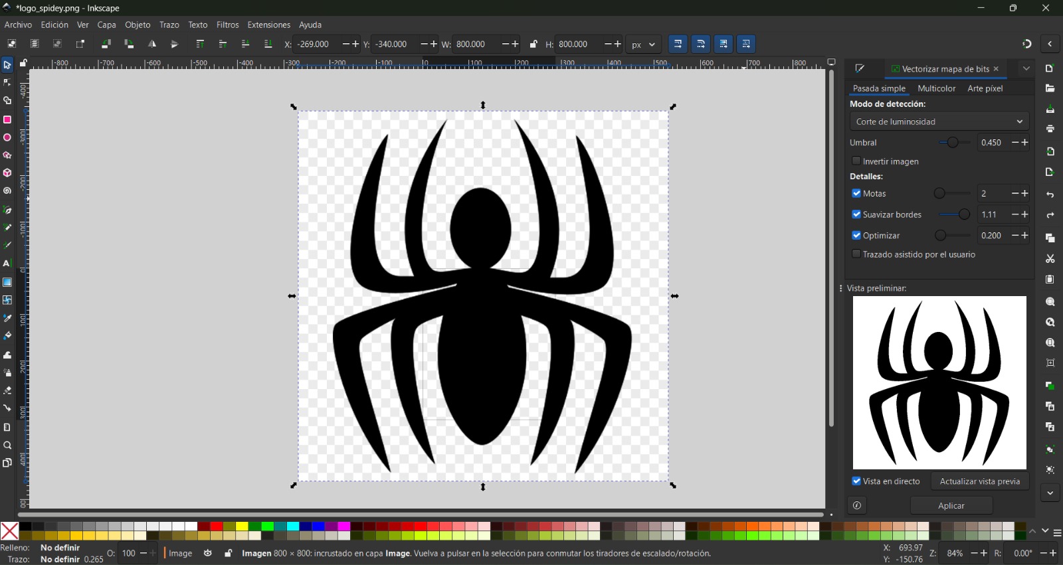Flip selection horizontally
This screenshot has height=565, width=1063.
[152, 44]
